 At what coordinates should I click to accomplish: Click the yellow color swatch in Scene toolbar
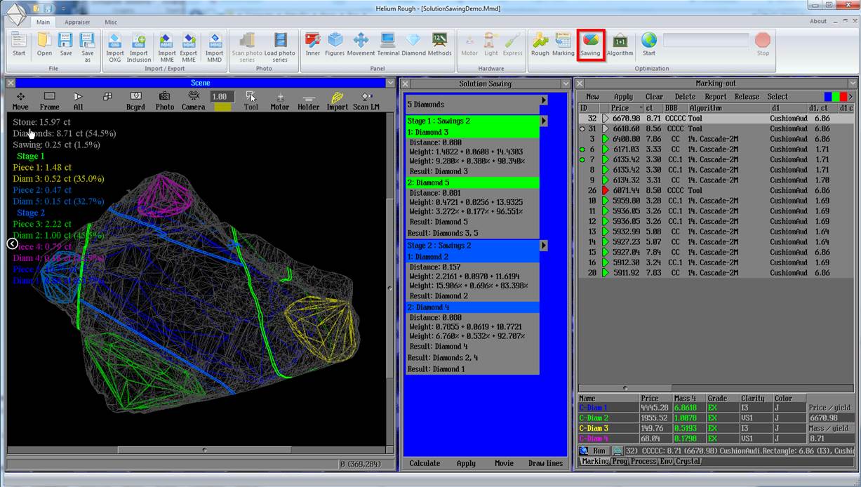(x=223, y=107)
